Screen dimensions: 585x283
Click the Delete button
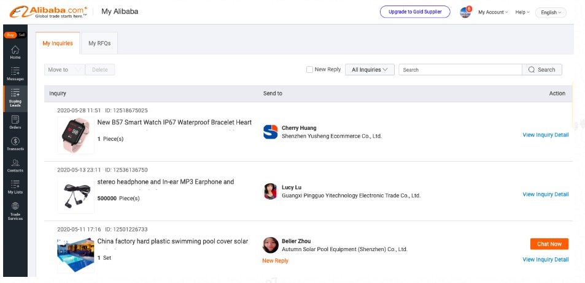pos(99,70)
